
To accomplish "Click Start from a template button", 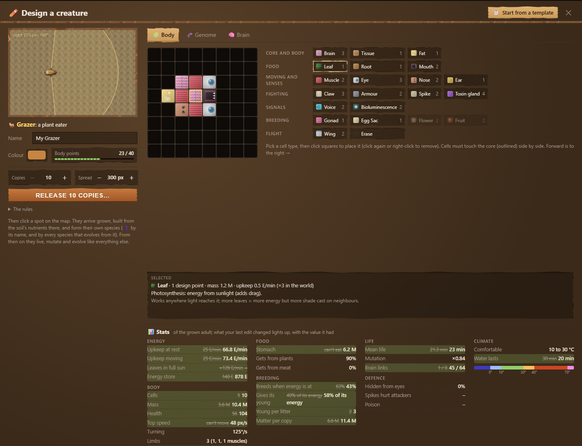I will click(x=523, y=13).
